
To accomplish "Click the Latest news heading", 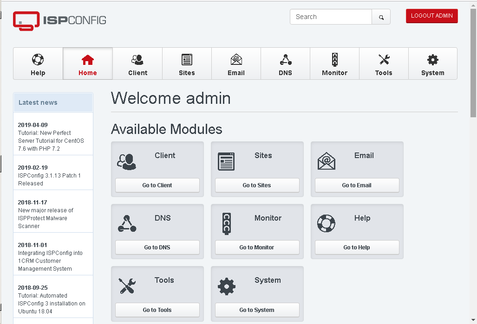I will [38, 102].
